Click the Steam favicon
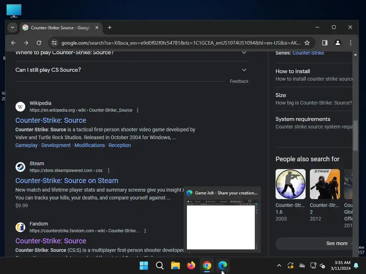 click(x=20, y=167)
